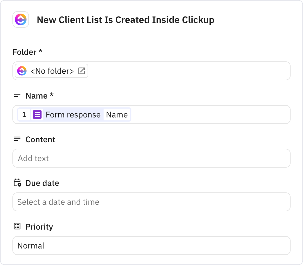Click the paragraph icon beside the Content label

[x=17, y=139]
